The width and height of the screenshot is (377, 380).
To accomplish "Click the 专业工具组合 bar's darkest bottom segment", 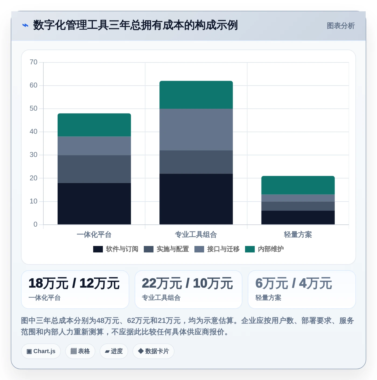I will pos(196,199).
